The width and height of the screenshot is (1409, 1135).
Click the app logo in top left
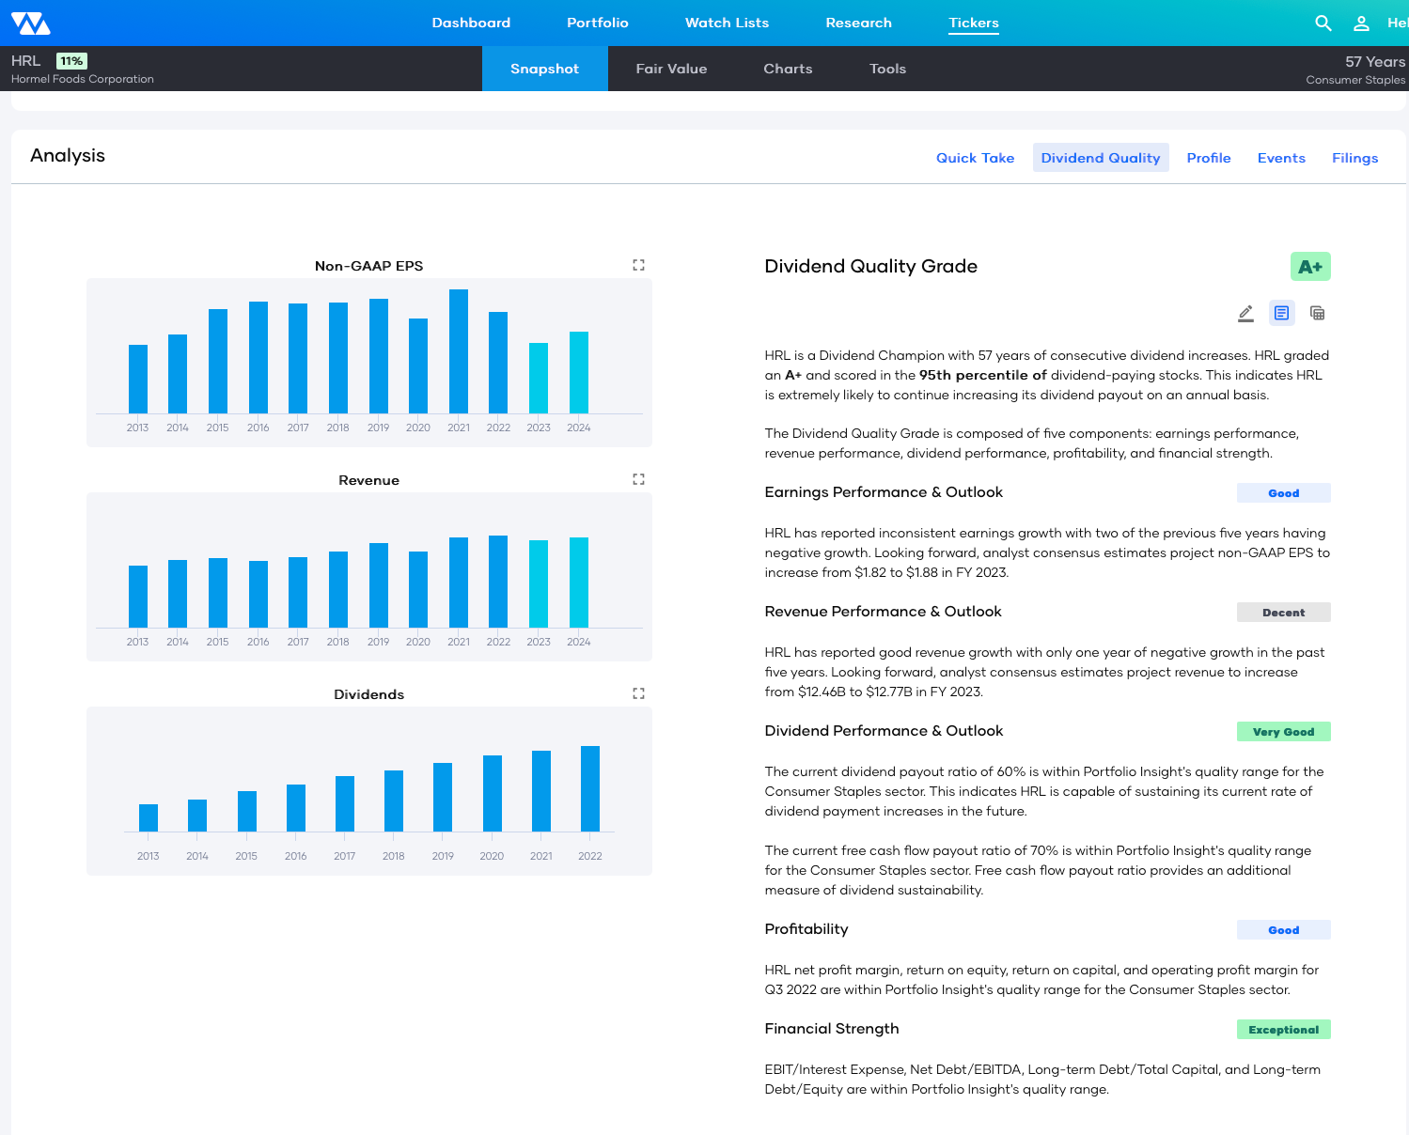tap(31, 23)
